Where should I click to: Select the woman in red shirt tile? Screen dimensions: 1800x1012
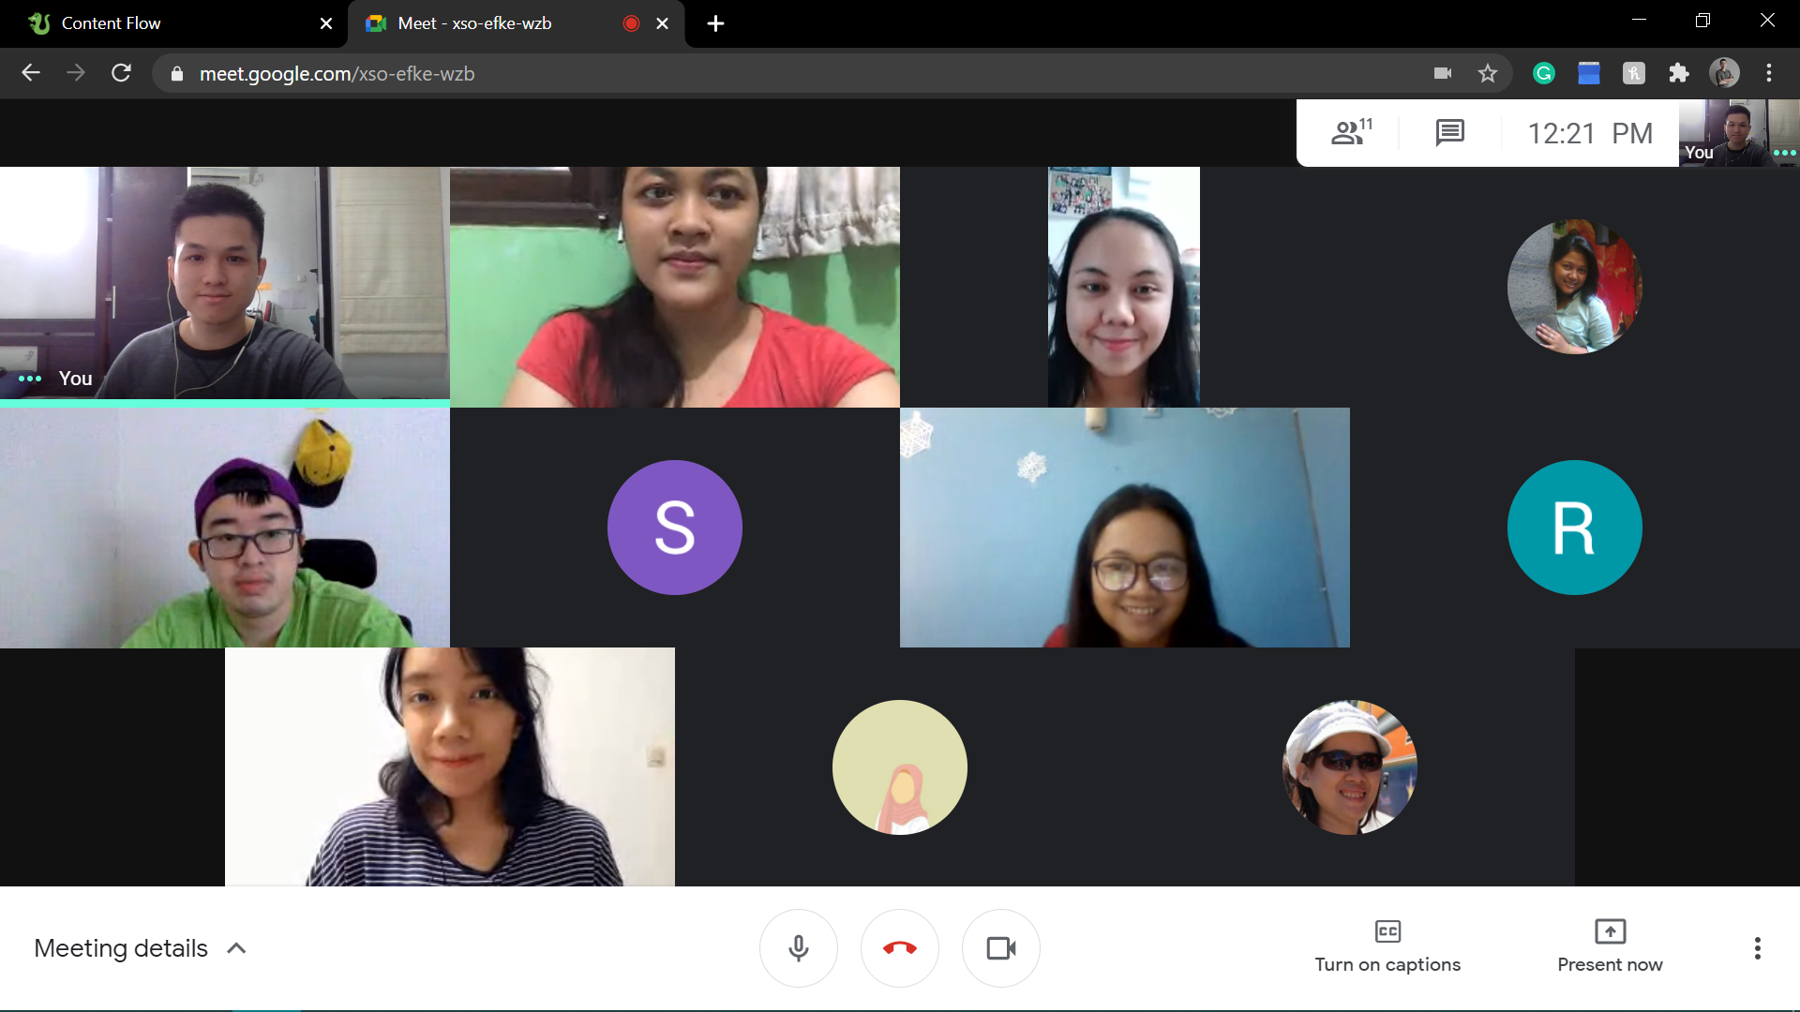tap(675, 287)
